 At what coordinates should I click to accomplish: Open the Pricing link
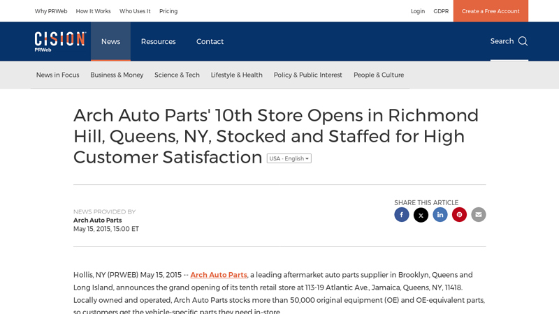(168, 11)
